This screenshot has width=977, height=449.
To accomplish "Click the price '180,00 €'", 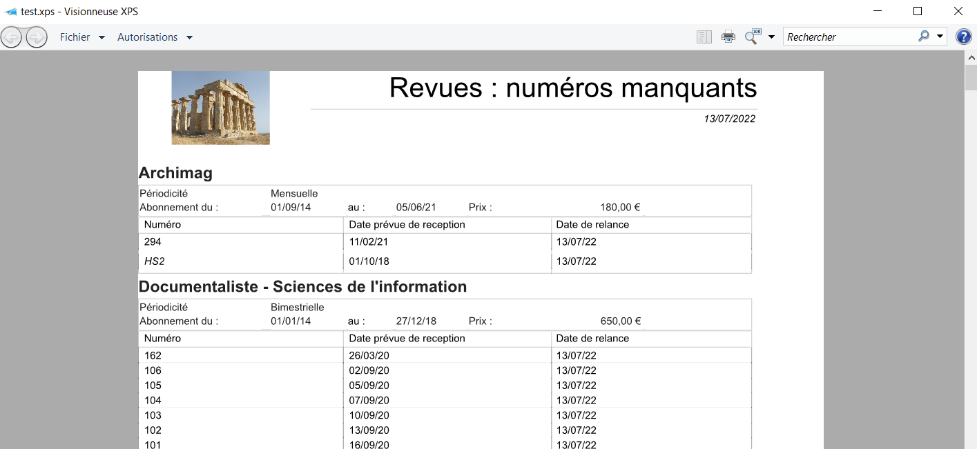I will [x=620, y=207].
